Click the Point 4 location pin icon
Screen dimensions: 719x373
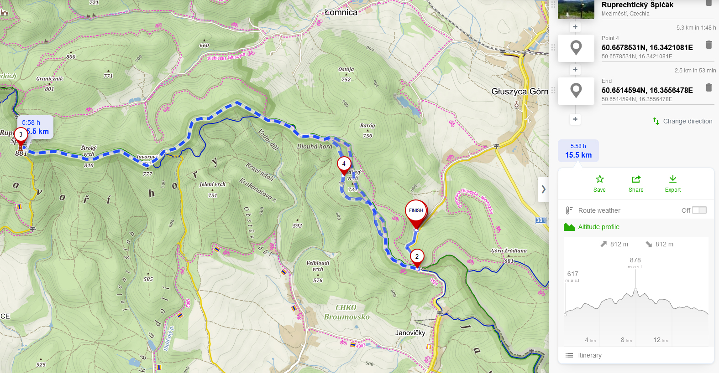coord(576,48)
